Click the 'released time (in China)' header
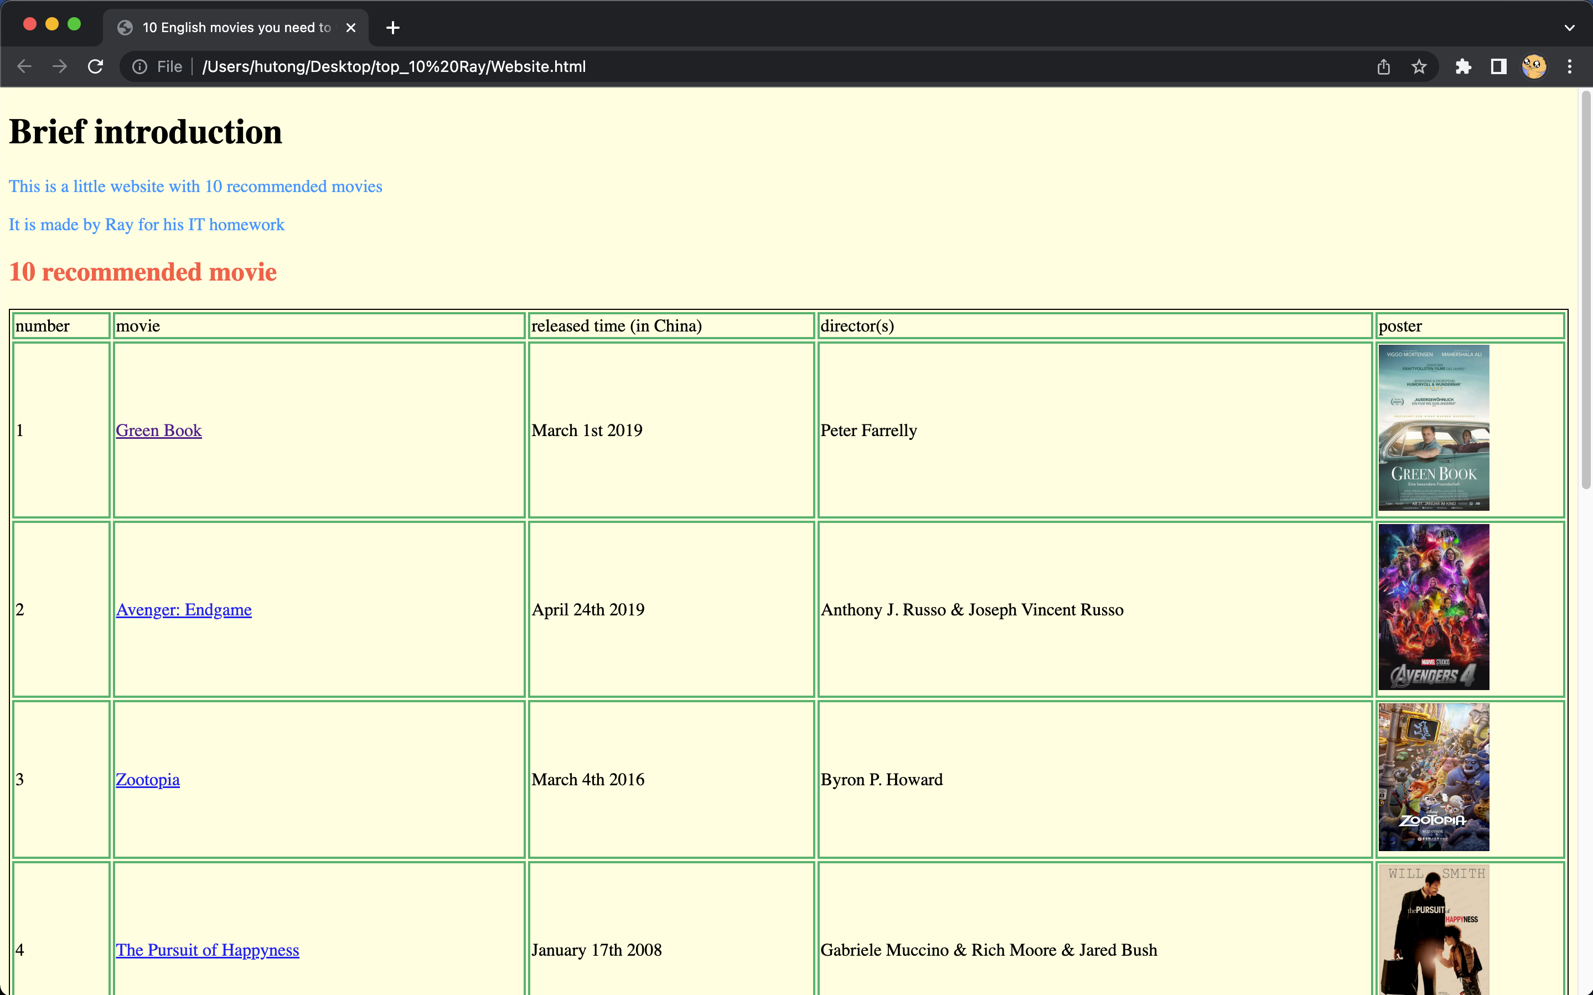The image size is (1593, 995). 671,327
